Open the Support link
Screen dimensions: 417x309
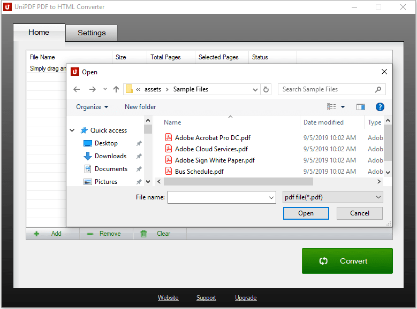click(x=206, y=298)
